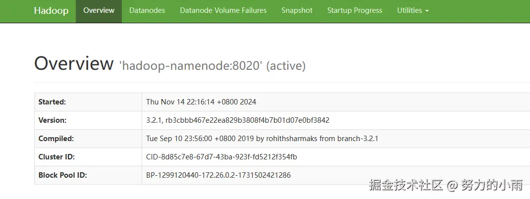This screenshot has height=199, width=530.
Task: Click the Overview page heading
Action: 74,64
